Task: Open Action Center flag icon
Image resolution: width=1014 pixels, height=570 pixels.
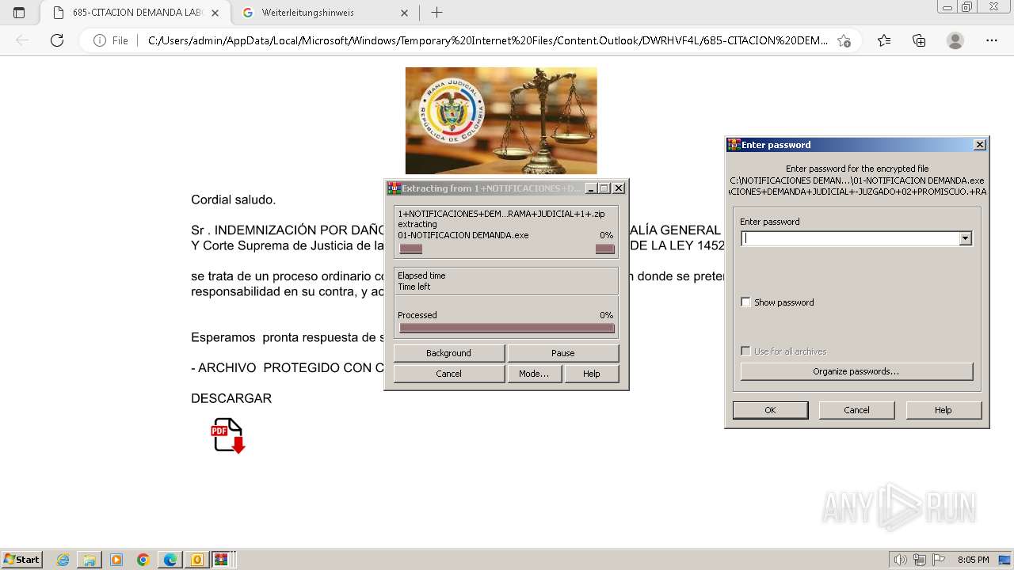Action: [939, 560]
